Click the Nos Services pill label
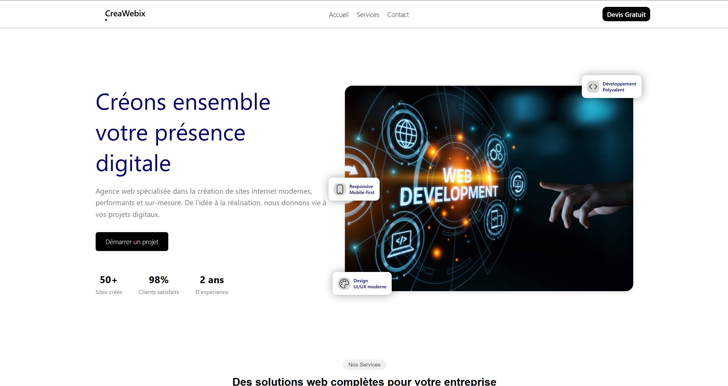728x386 pixels. pos(364,365)
